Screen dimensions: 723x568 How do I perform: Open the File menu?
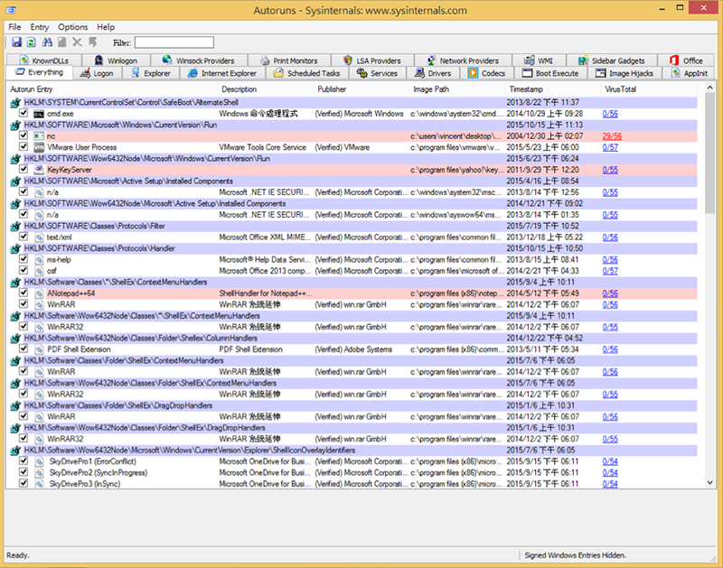[14, 27]
